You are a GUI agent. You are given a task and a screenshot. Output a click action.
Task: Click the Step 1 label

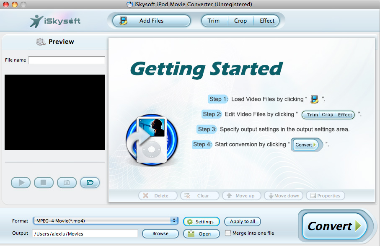pyautogui.click(x=218, y=99)
